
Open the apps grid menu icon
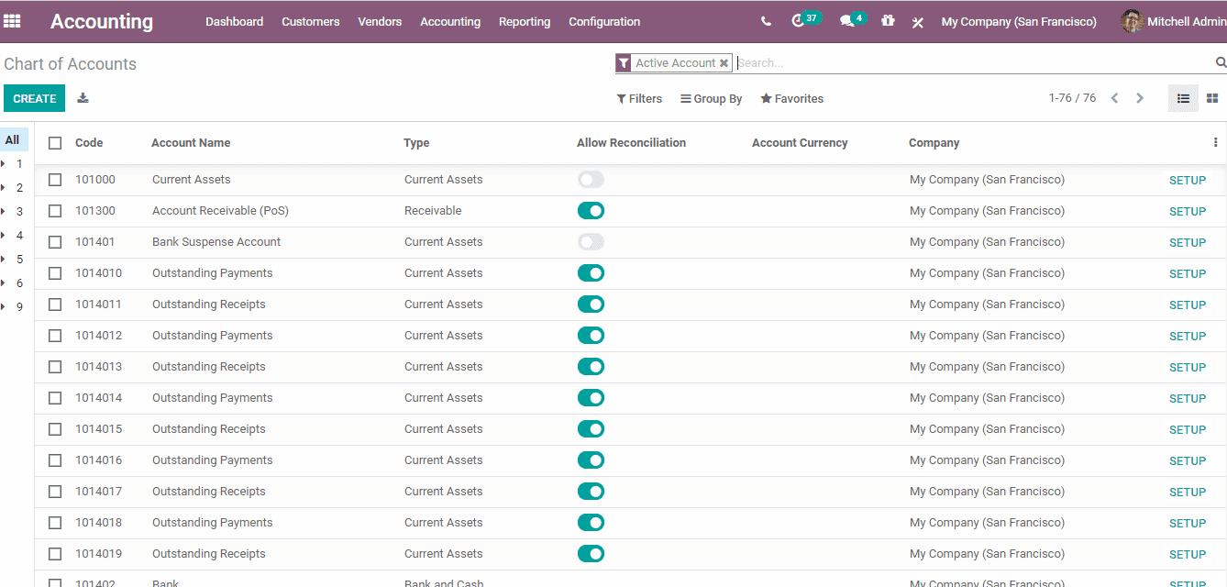[12, 21]
